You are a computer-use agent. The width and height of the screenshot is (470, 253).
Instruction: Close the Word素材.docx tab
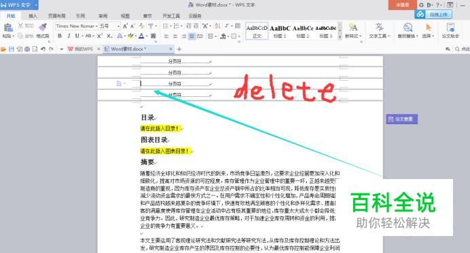click(170, 49)
